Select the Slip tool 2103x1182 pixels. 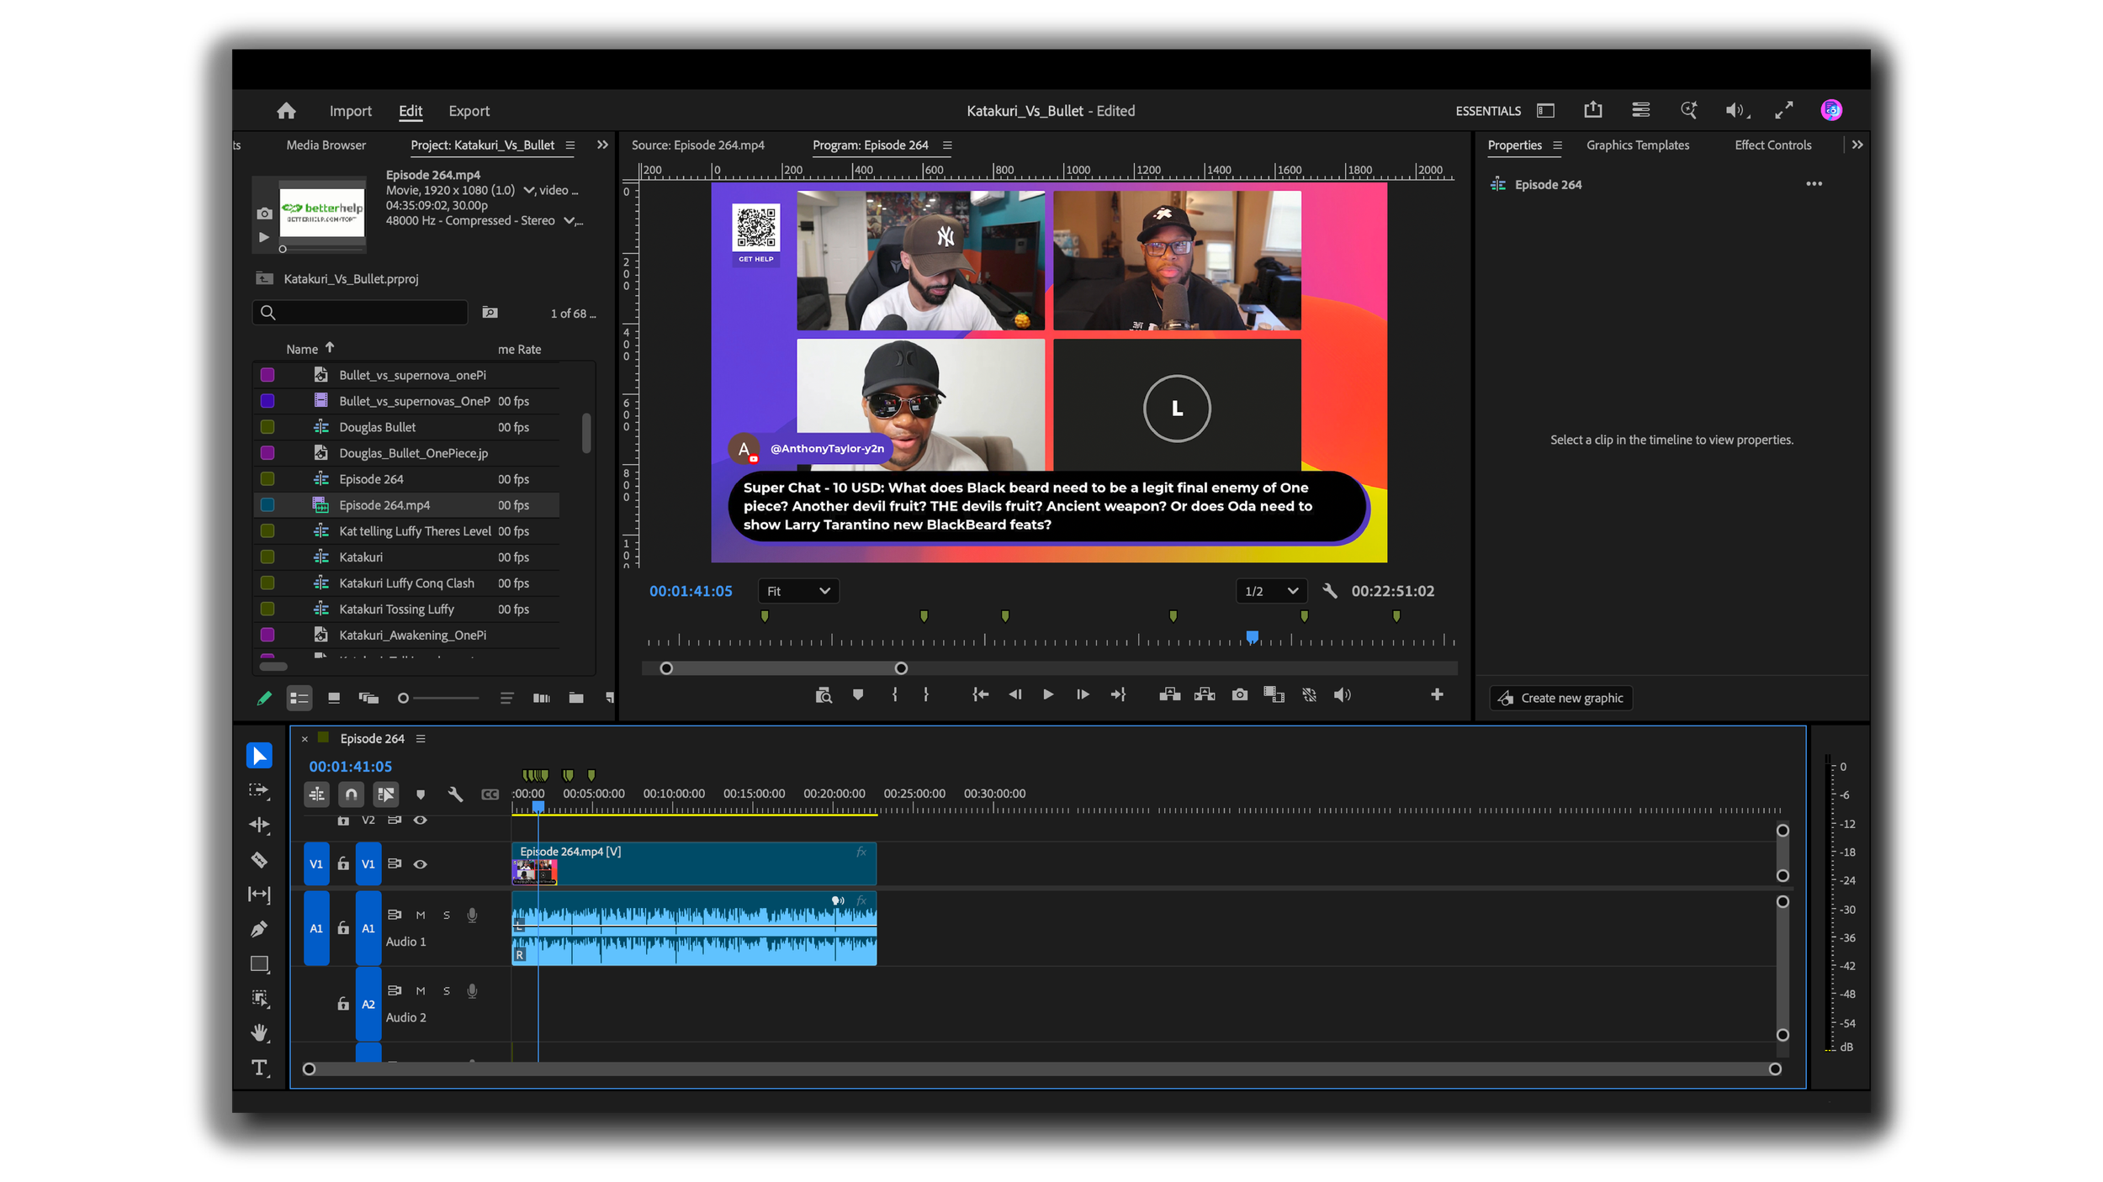pyautogui.click(x=259, y=894)
